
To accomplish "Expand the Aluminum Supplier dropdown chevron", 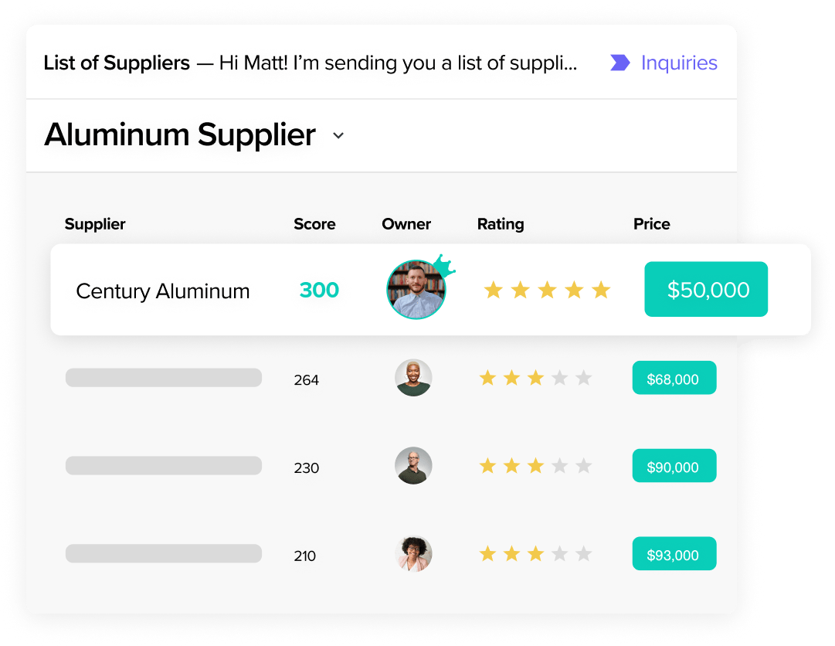I will 338,135.
